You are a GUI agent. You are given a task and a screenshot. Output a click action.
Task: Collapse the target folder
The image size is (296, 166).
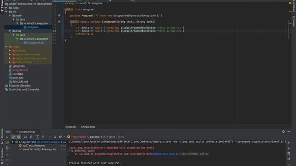pyautogui.click(x=6, y=47)
